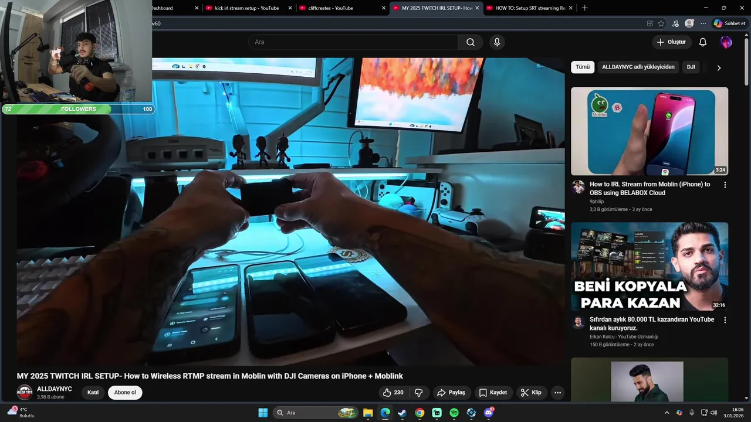Open Copilot icon in system tray
Image resolution: width=751 pixels, height=422 pixels.
[x=679, y=413]
